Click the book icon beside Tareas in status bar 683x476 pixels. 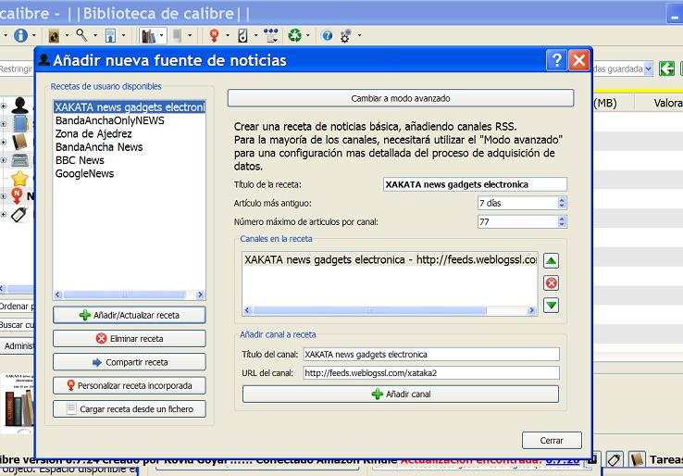tap(637, 459)
